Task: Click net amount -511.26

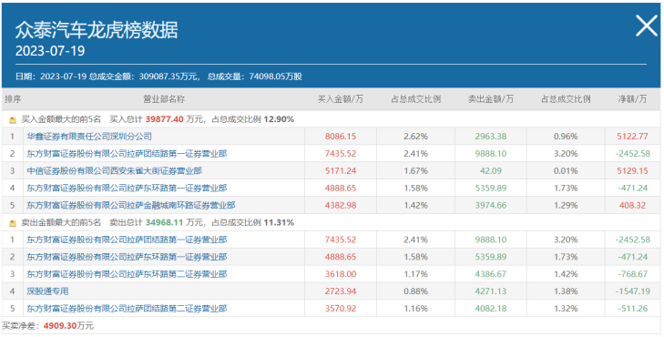Action: pos(632,309)
